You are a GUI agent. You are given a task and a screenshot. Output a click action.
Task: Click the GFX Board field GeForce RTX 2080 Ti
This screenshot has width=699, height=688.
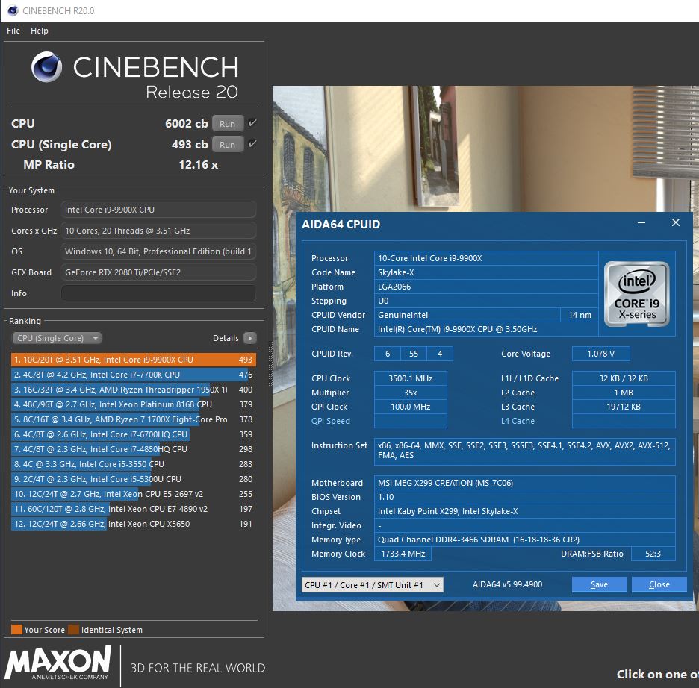click(159, 272)
